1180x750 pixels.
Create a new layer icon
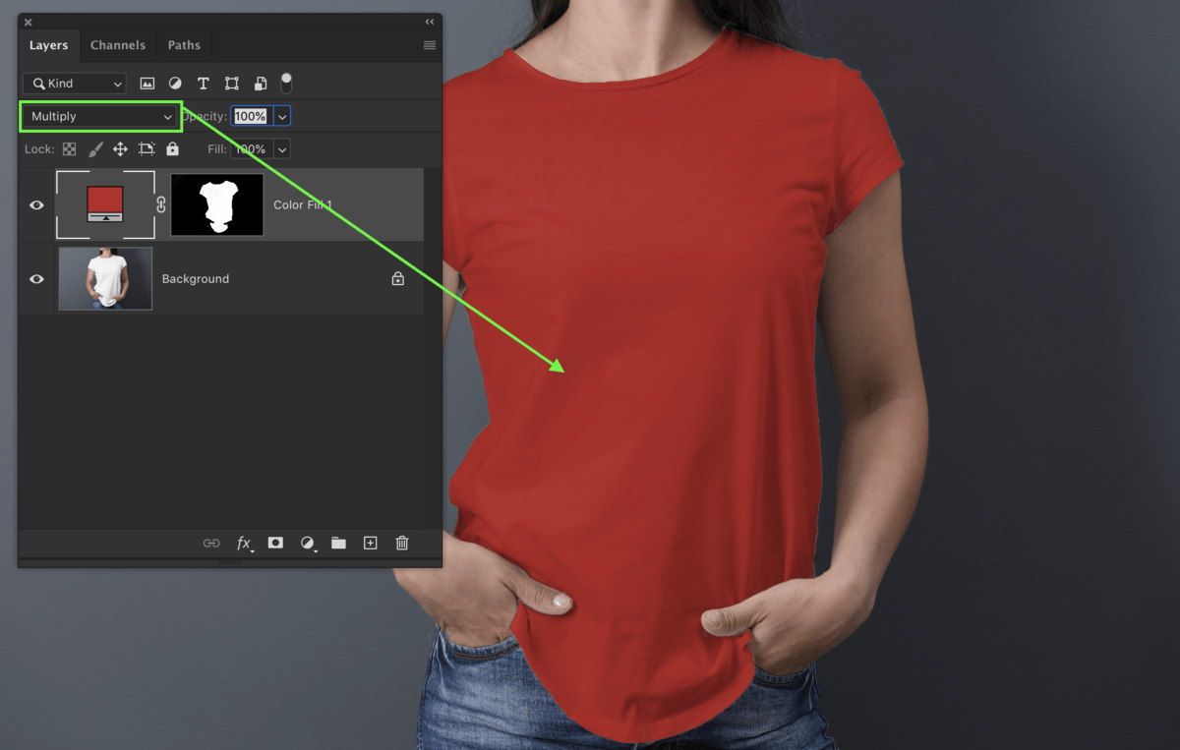371,543
